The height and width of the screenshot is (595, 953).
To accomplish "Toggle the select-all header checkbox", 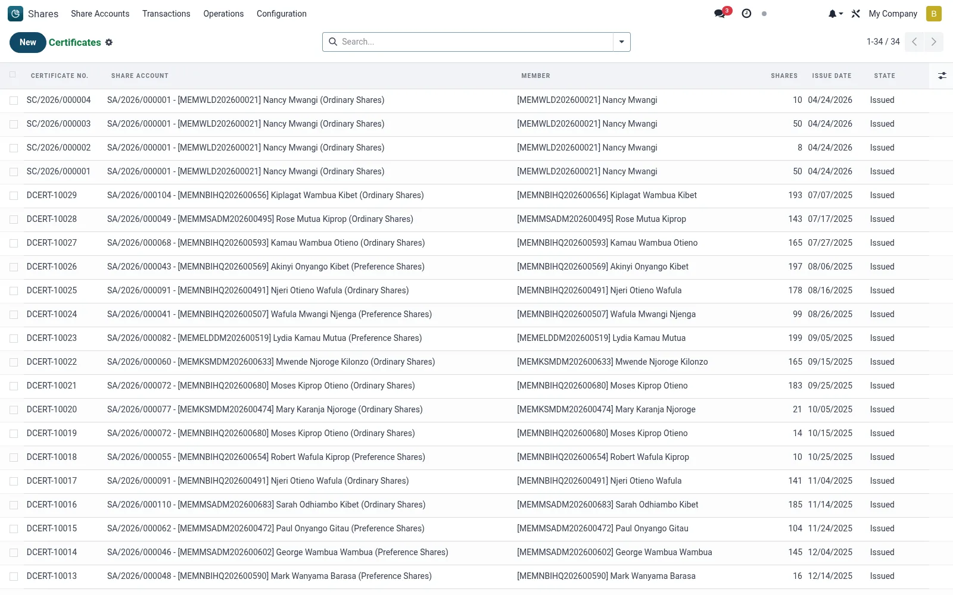I will (13, 74).
